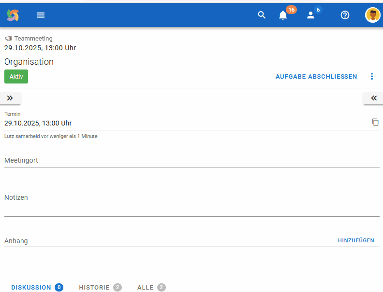383x292 pixels.
Task: Switch to the Alle tab
Action: click(146, 287)
